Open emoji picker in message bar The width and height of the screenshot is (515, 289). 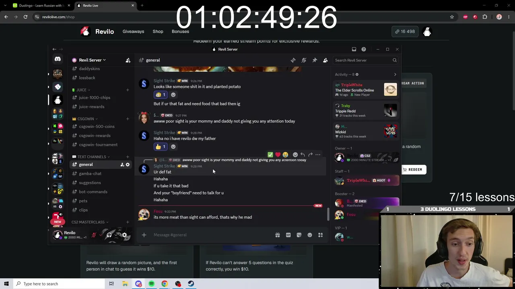pos(310,235)
